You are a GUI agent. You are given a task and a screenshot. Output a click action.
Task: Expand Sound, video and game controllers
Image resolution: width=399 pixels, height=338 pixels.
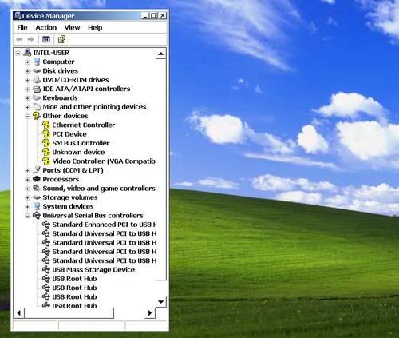pyautogui.click(x=27, y=189)
